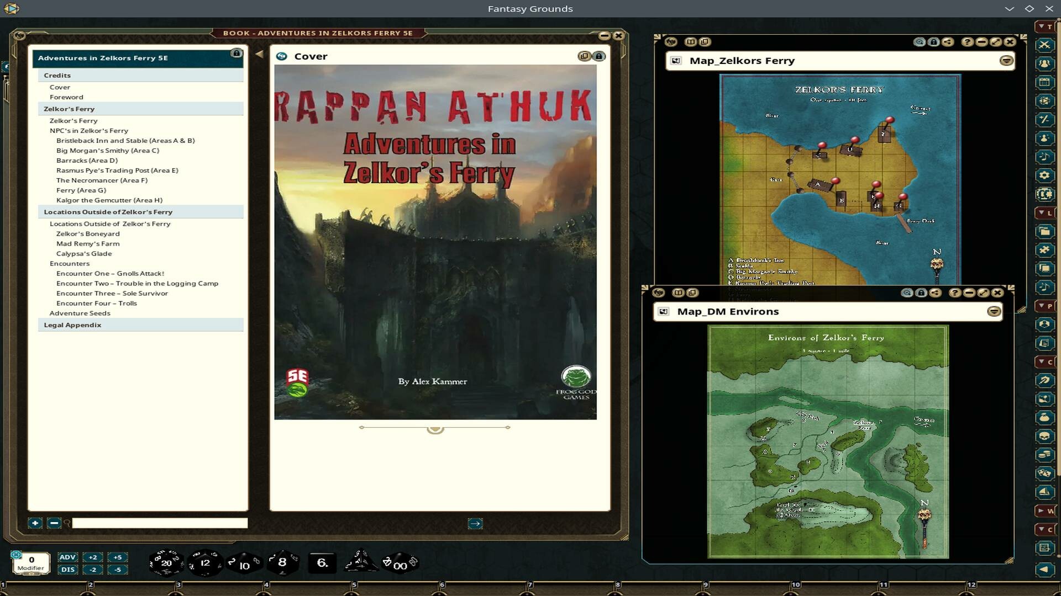Open Modules via the puzzle-piece sidebar icon
Image resolution: width=1061 pixels, height=596 pixels.
tap(1044, 249)
